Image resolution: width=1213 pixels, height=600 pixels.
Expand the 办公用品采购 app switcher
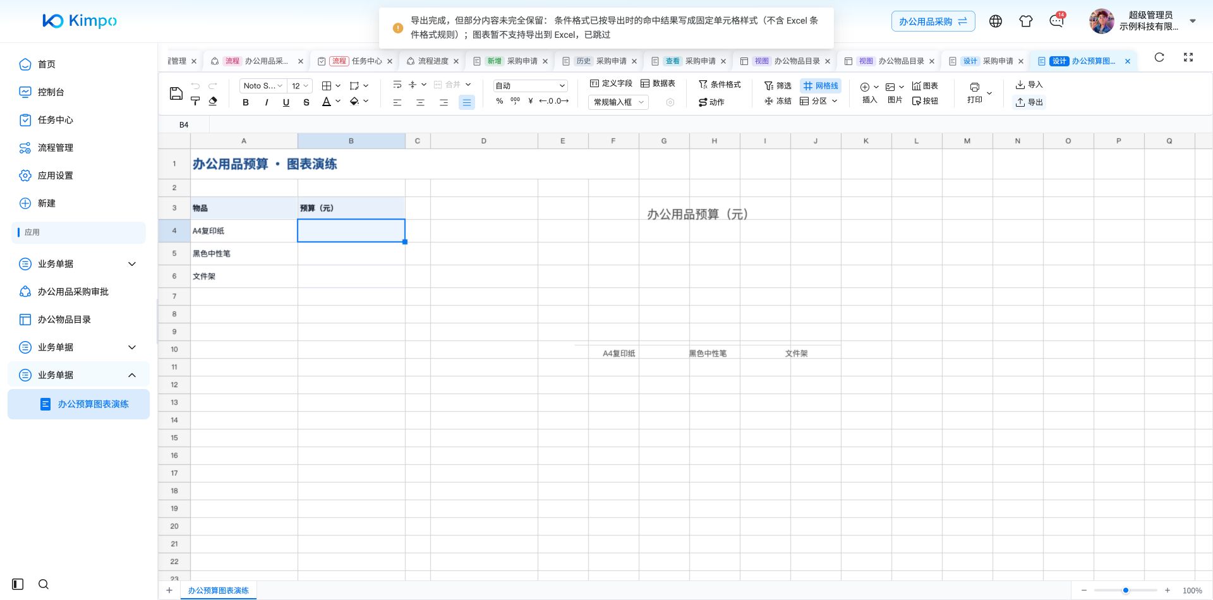(933, 21)
